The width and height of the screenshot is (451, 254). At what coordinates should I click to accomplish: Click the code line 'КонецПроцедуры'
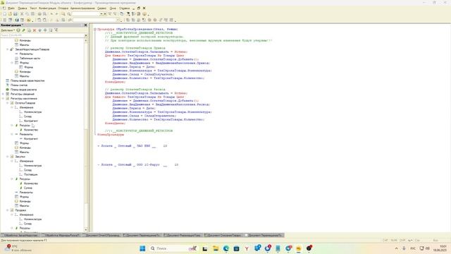111,135
